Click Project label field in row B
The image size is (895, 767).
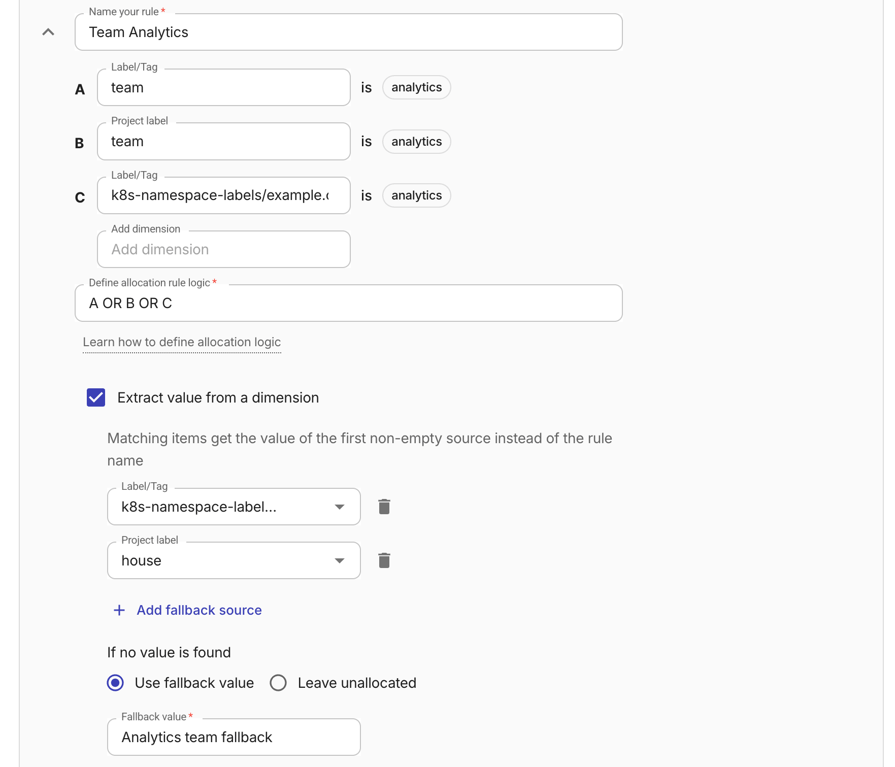coord(224,141)
